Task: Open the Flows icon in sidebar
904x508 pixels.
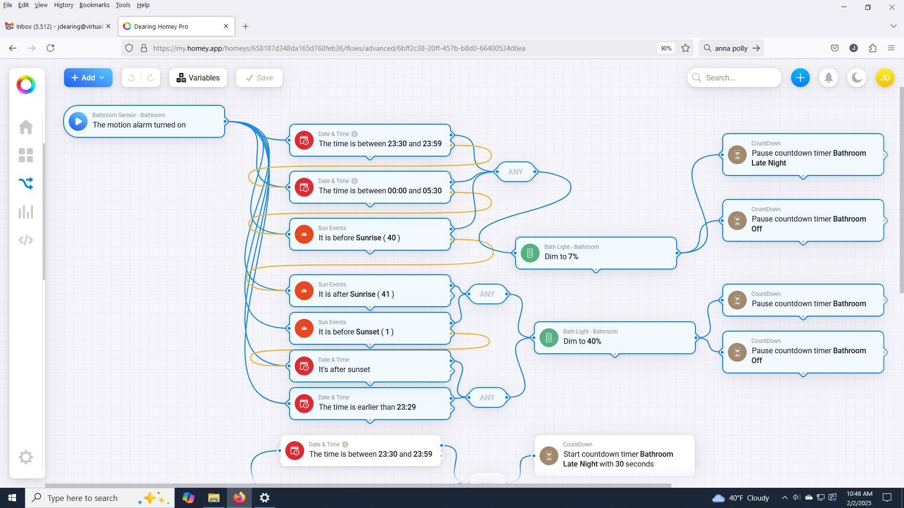Action: (26, 183)
